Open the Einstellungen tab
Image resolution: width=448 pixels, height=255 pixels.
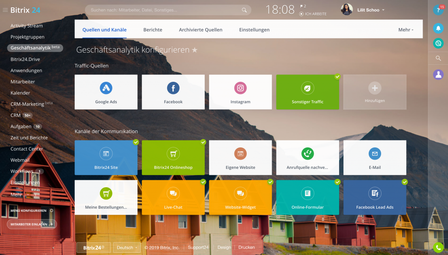(x=254, y=30)
